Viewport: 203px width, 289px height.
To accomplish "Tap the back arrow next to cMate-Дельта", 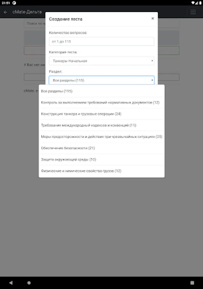I will [5, 12].
